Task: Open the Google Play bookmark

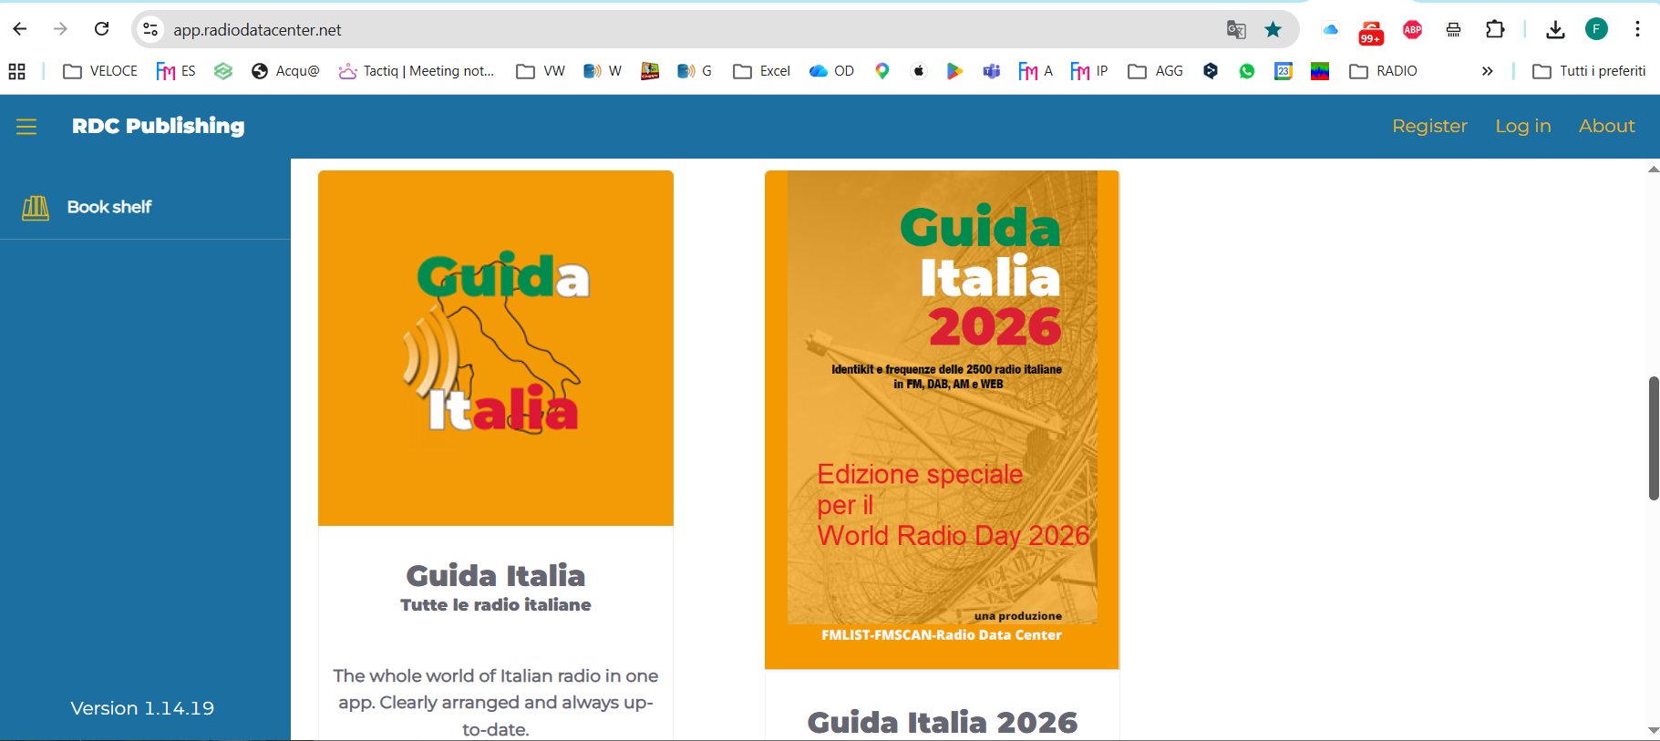Action: point(954,71)
